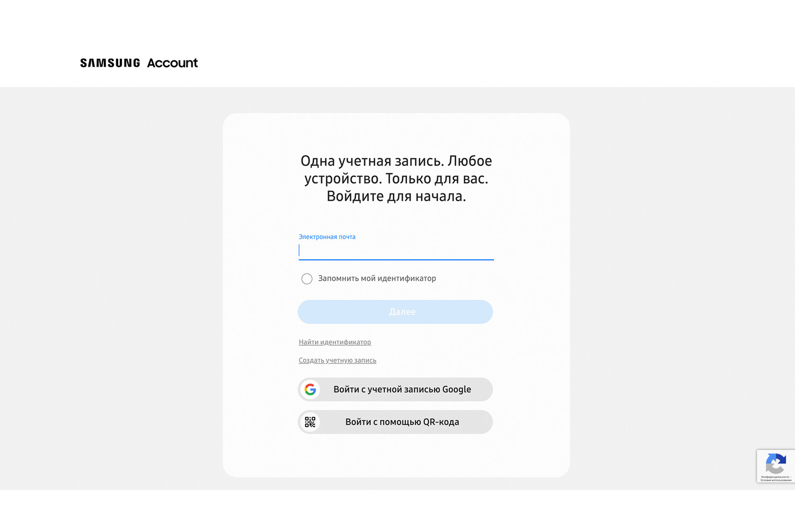
Task: Click the reCAPTCHA badge logo
Action: (776, 464)
